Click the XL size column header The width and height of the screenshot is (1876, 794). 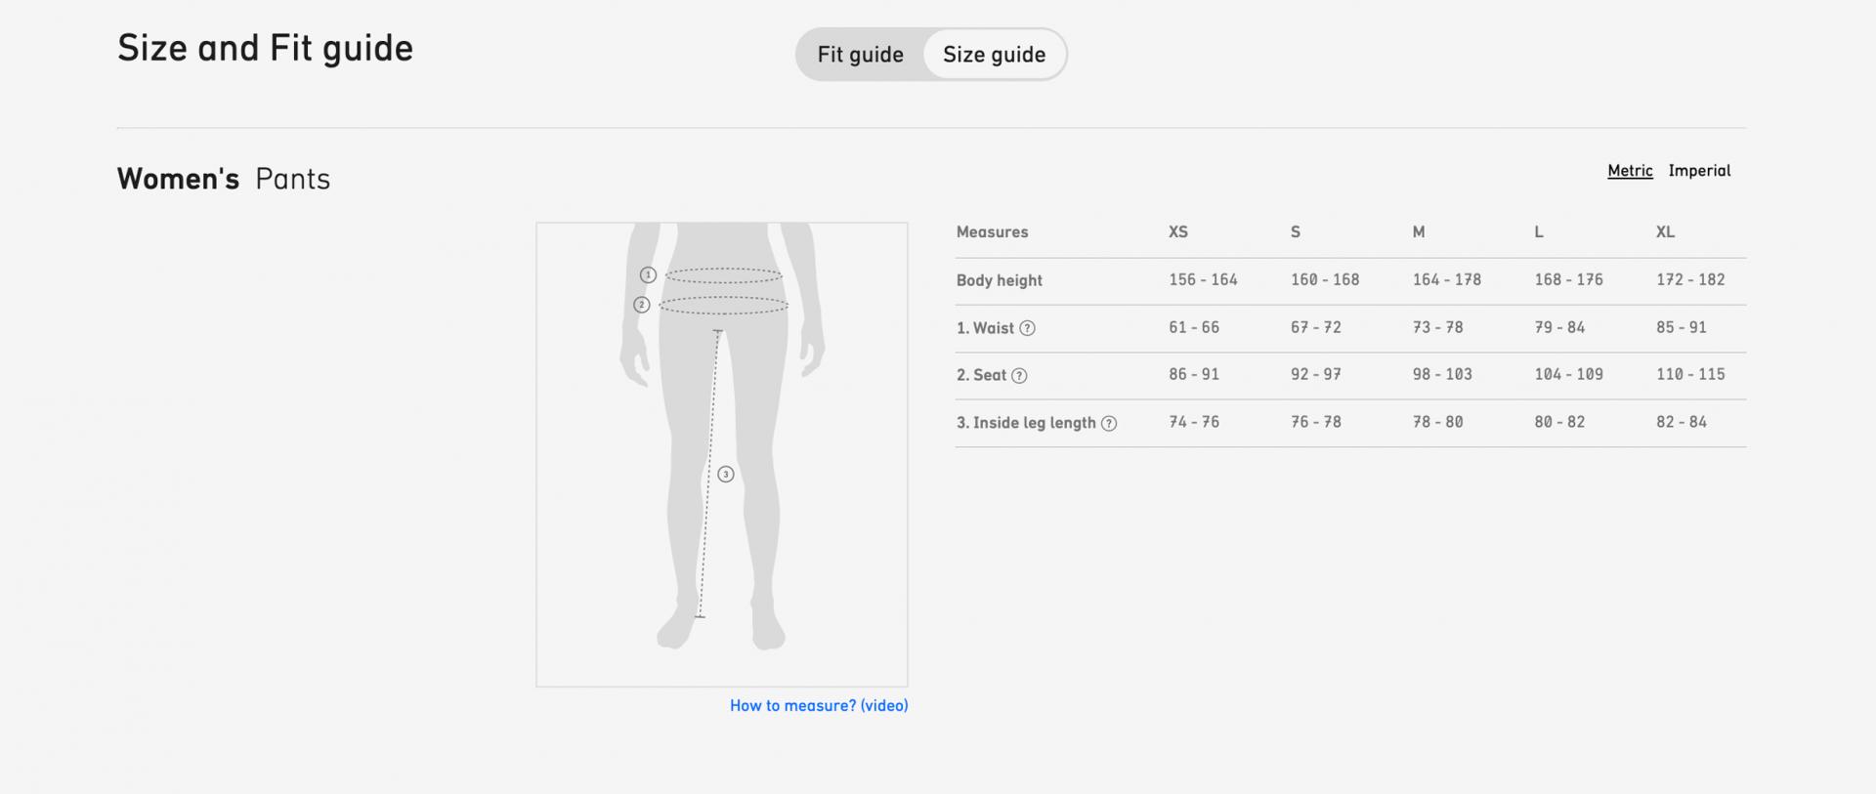point(1666,232)
